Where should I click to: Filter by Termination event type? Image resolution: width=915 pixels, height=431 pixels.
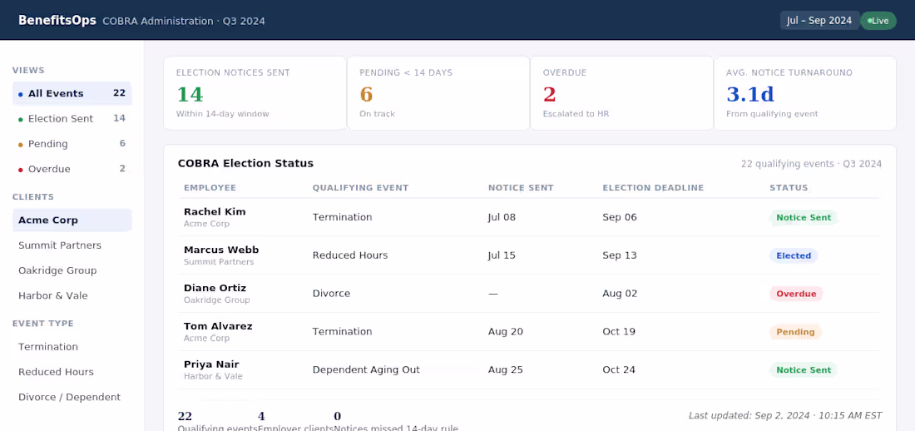click(x=72, y=347)
